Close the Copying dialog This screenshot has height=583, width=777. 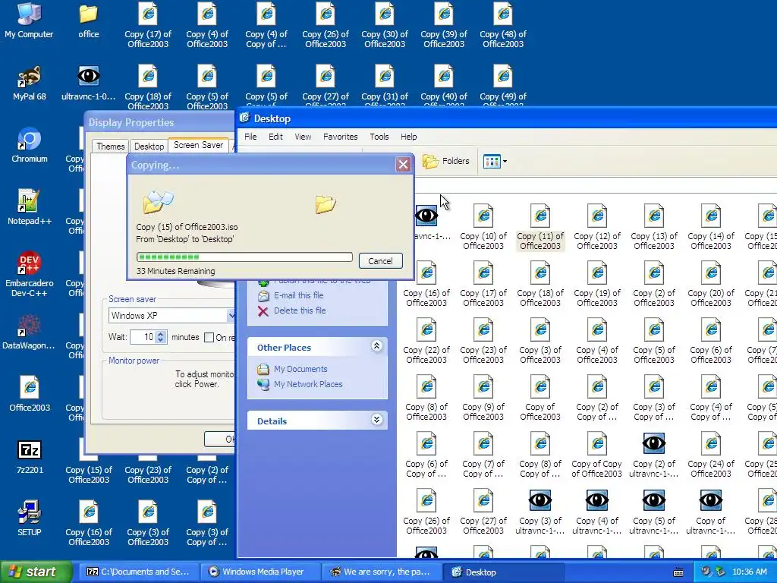point(403,165)
